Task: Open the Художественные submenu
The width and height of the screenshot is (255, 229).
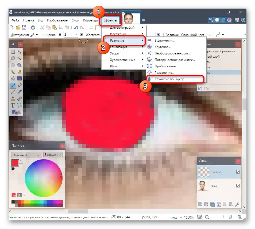Action: click(x=124, y=60)
